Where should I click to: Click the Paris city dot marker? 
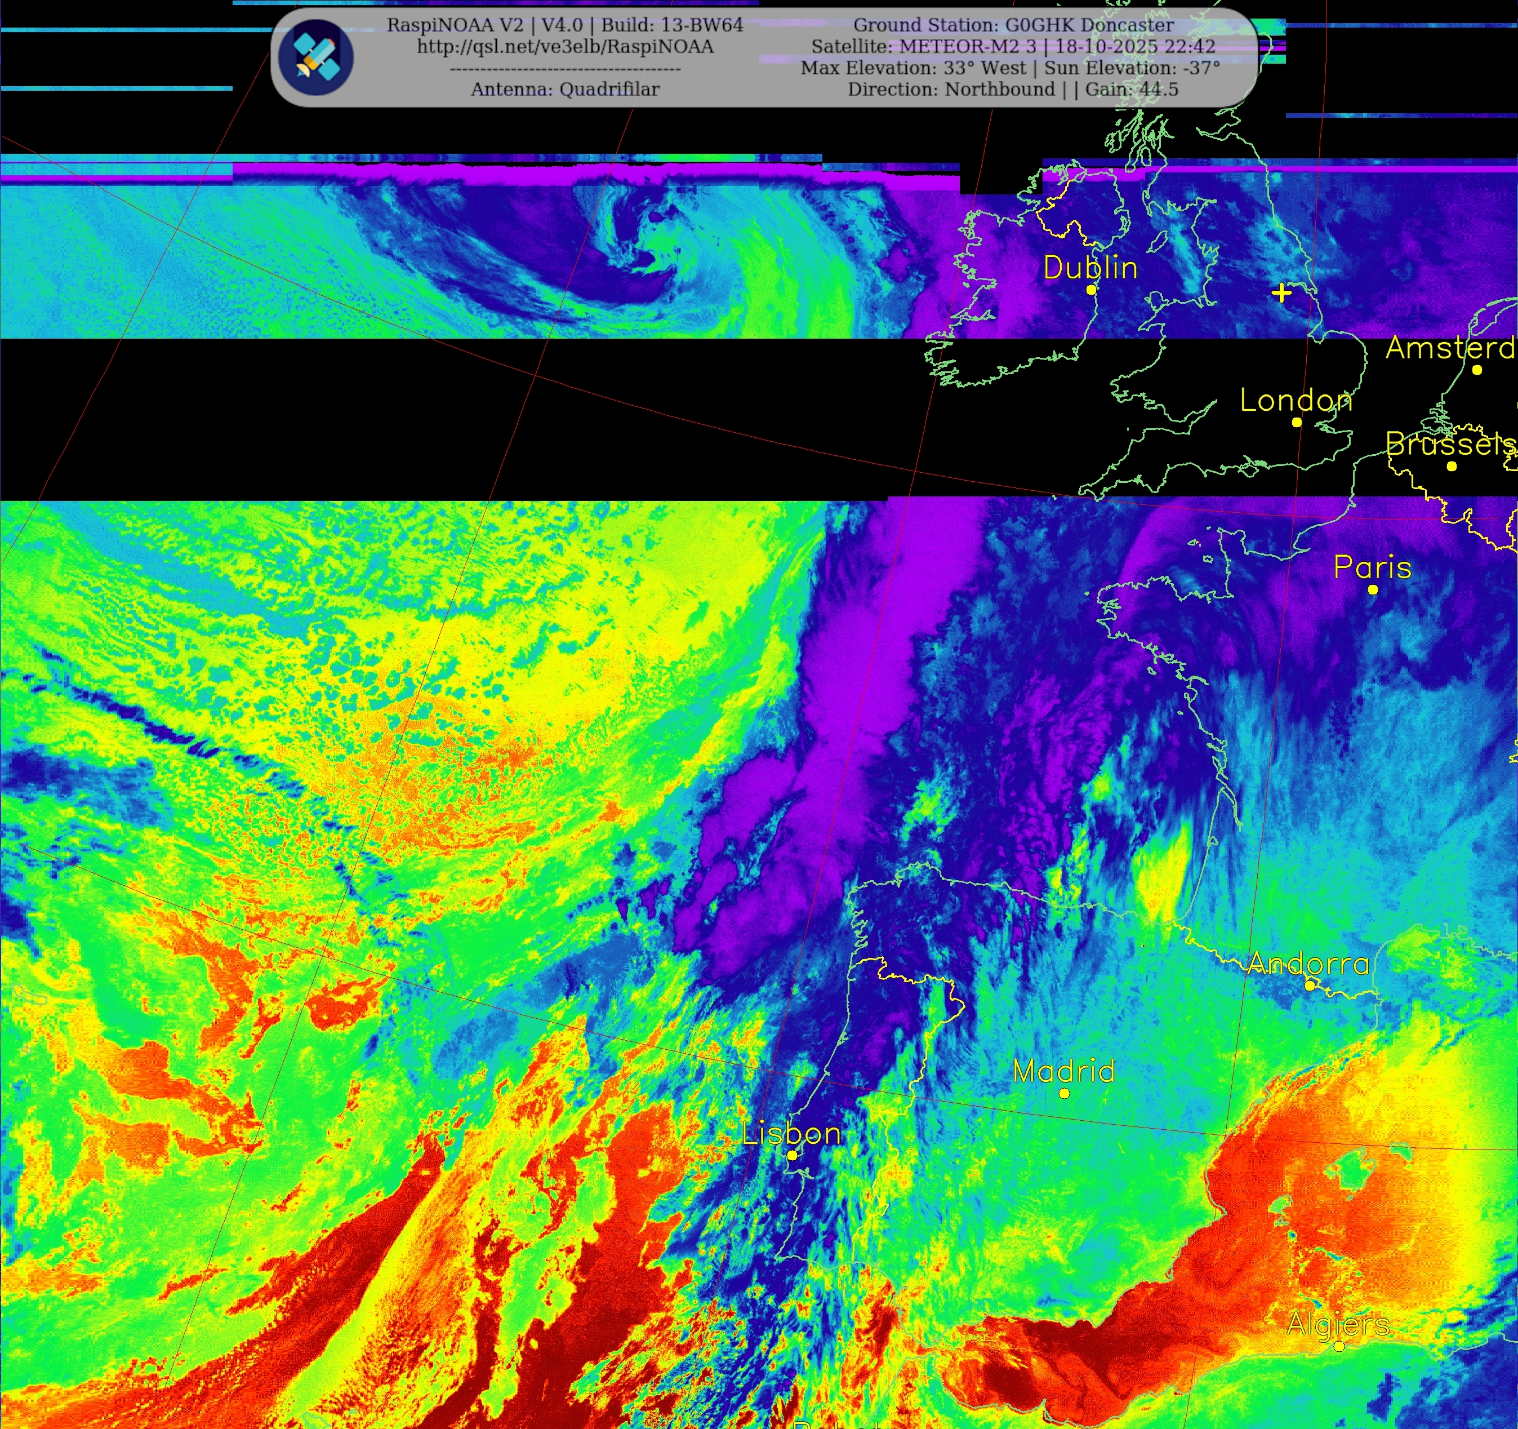pos(1373,589)
